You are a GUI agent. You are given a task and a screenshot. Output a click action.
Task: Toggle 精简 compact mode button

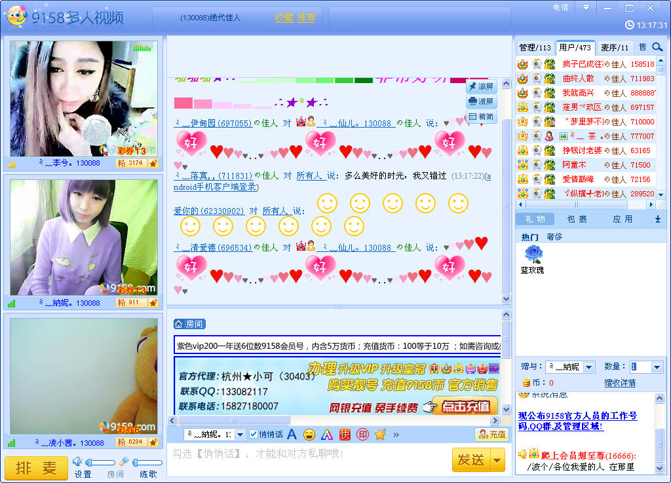[x=480, y=116]
